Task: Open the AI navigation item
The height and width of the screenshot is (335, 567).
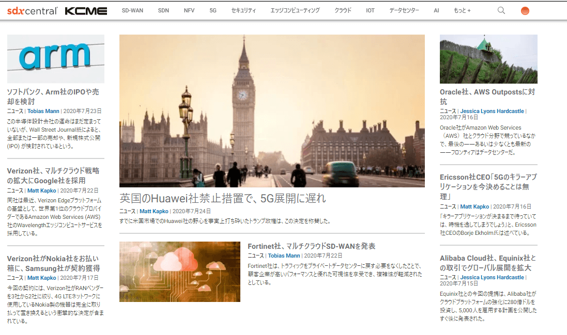Action: [x=436, y=10]
